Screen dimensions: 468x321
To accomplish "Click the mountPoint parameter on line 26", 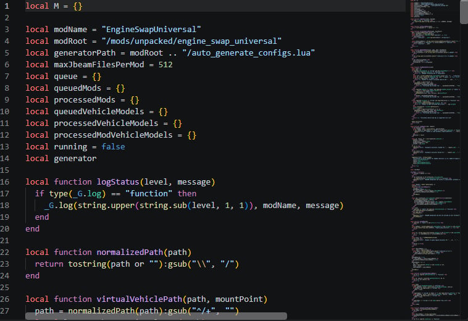I will pyautogui.click(x=239, y=299).
